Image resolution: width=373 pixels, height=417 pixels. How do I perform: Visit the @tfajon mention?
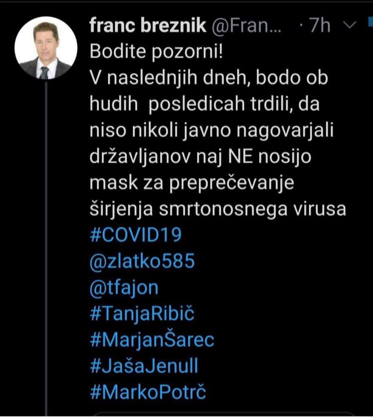pos(124,288)
